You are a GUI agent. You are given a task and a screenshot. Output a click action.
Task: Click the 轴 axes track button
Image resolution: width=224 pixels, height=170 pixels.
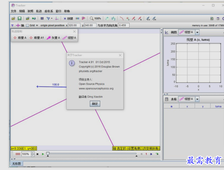[x=20, y=25]
